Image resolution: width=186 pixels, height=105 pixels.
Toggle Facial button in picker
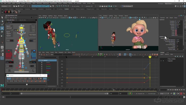[16, 30]
